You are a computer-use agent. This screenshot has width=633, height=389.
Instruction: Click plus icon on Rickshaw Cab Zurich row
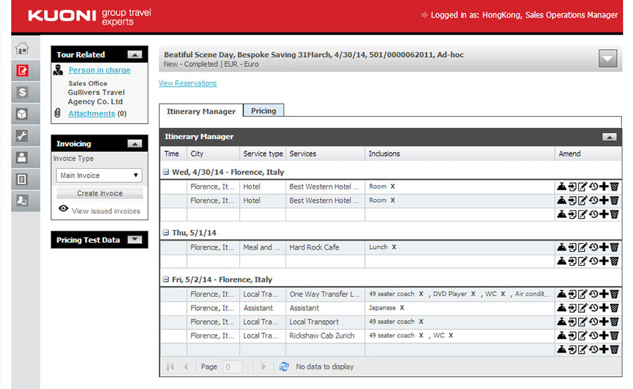coord(603,336)
